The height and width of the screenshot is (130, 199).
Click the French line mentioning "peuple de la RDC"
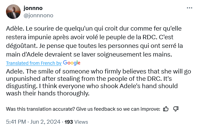tap(90, 37)
